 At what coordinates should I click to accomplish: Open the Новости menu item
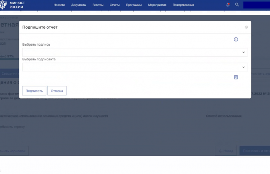[59, 5]
